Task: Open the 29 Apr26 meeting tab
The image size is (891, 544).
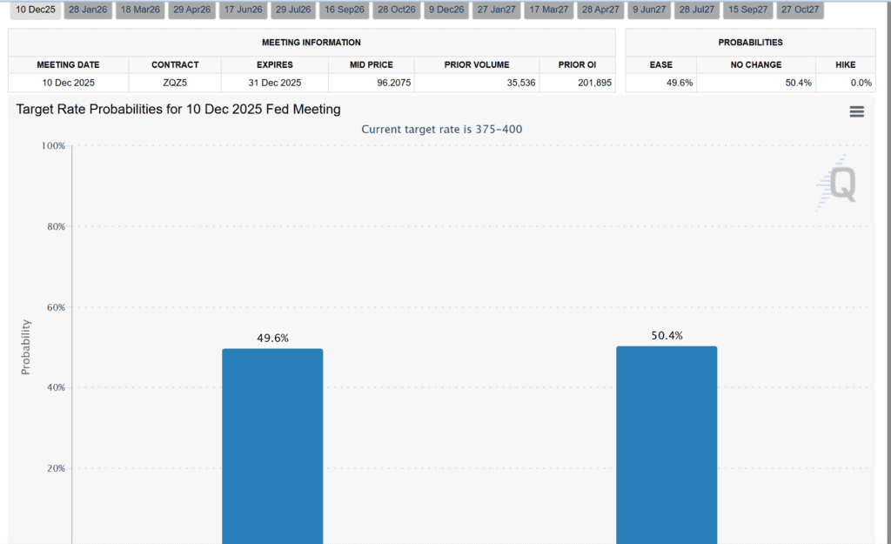Action: point(191,10)
